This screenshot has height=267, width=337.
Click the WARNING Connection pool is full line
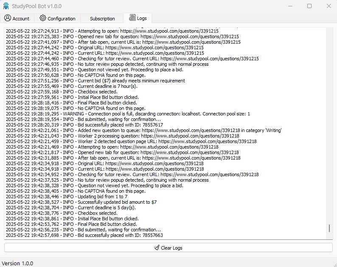(x=128, y=114)
